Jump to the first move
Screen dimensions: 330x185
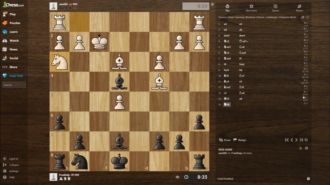pos(287,140)
